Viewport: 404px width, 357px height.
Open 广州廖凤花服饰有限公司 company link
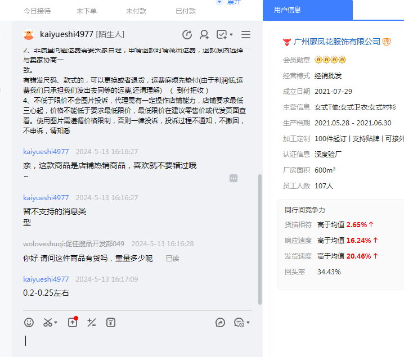click(x=337, y=42)
